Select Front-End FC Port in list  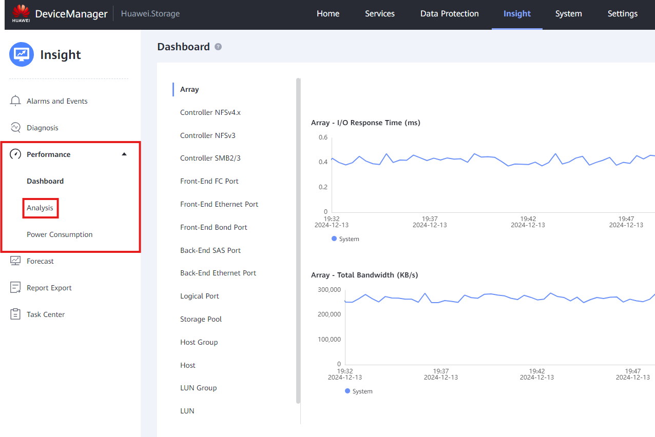coord(209,181)
